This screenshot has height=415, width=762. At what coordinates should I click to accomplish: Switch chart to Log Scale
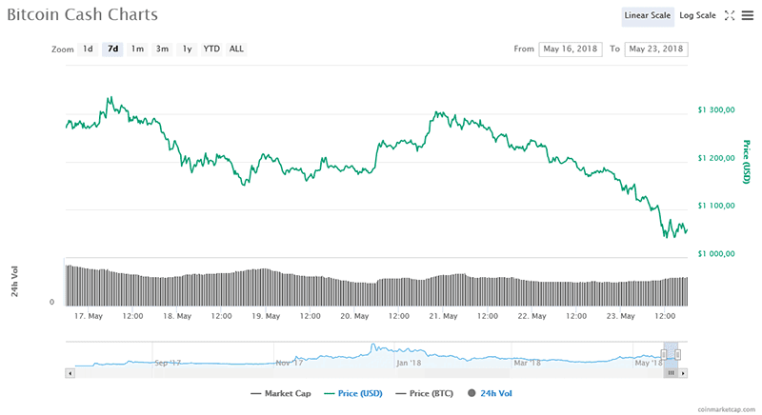pos(698,15)
